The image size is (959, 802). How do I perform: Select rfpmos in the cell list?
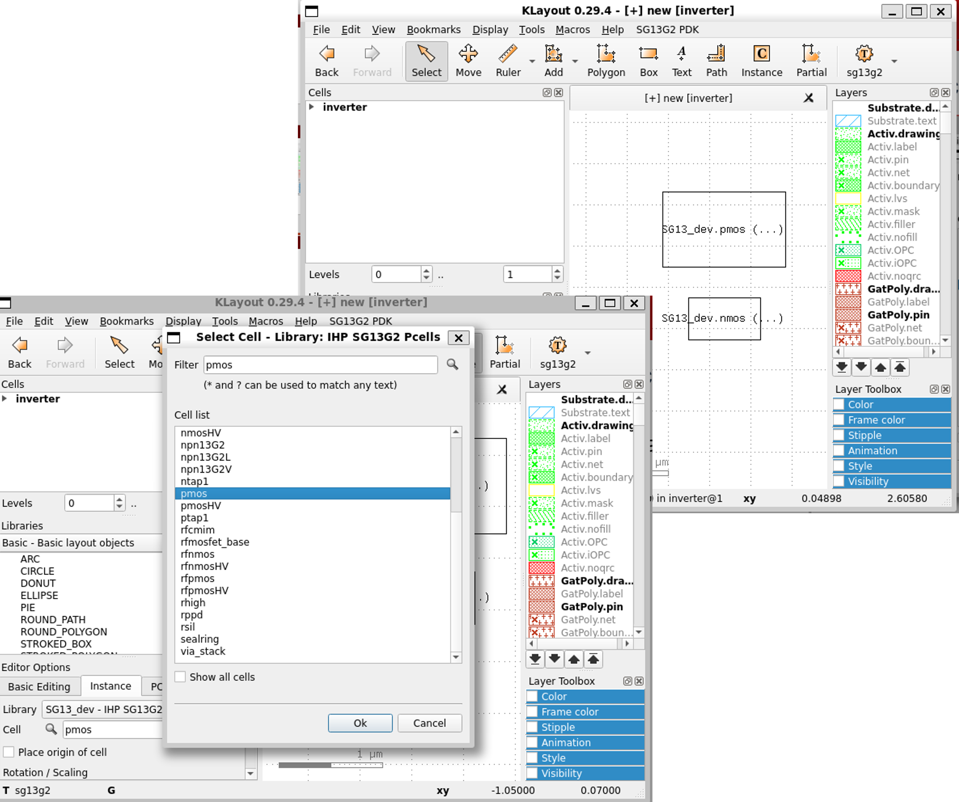pyautogui.click(x=197, y=578)
